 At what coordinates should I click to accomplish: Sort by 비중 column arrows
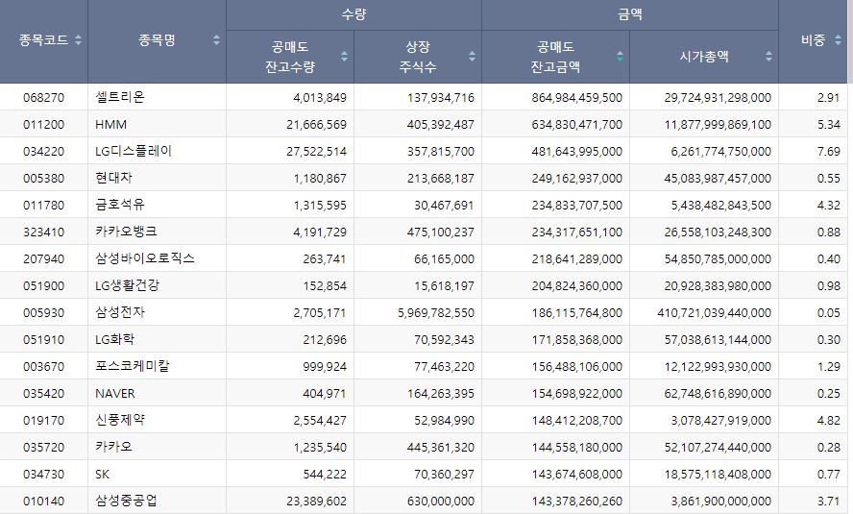[x=838, y=39]
